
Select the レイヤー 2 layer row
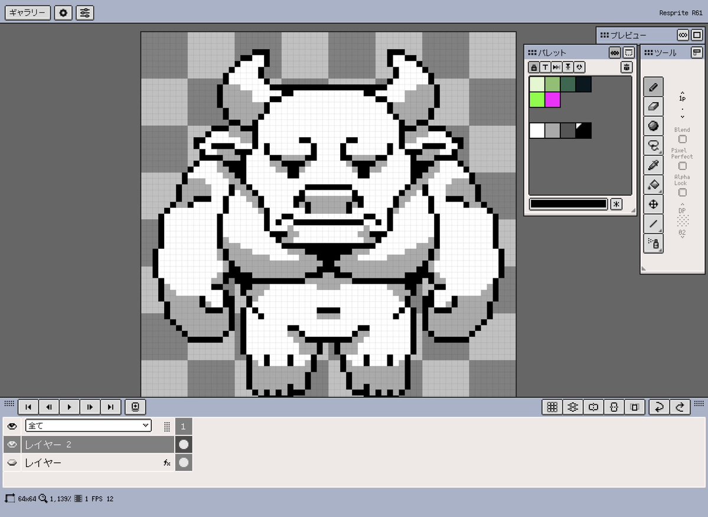coord(97,444)
